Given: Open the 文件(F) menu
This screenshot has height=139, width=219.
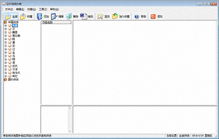Looking at the screenshot, I should coord(9,9).
